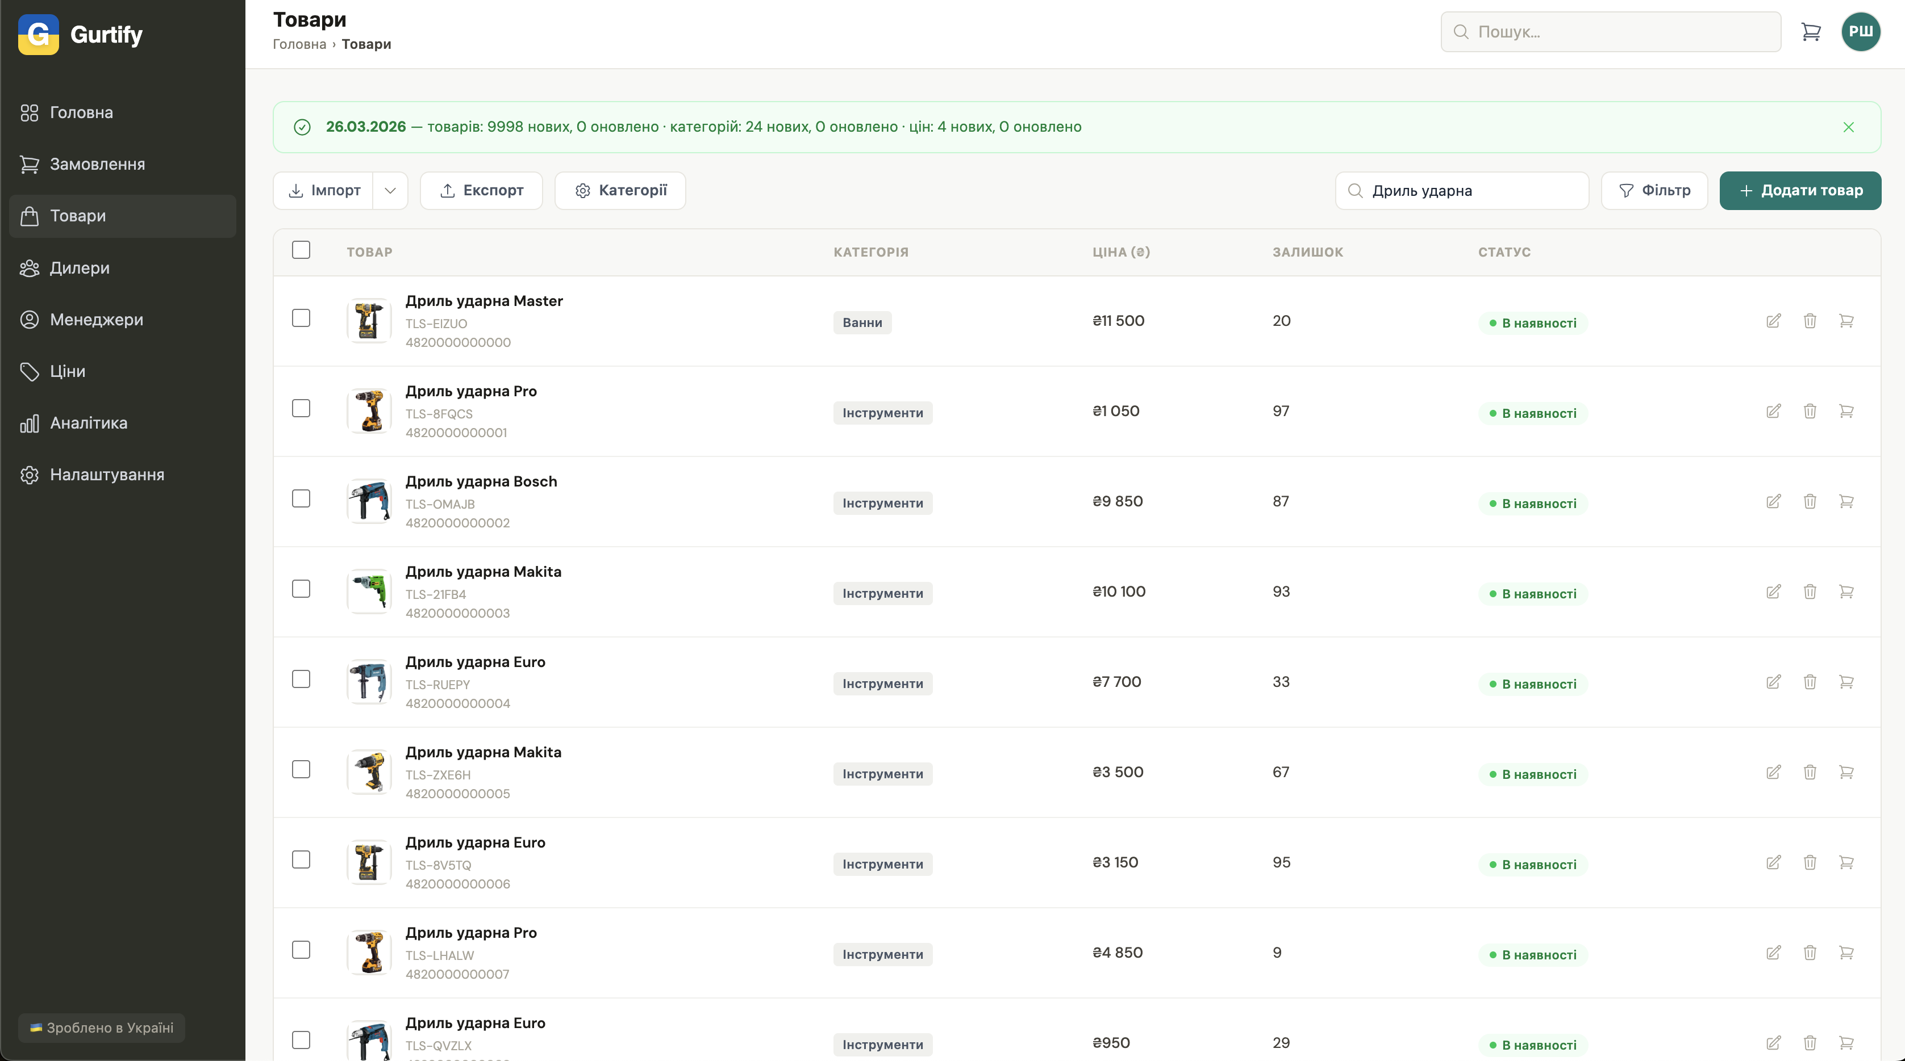The image size is (1905, 1061).
Task: Click Додати товар button
Action: 1800,191
